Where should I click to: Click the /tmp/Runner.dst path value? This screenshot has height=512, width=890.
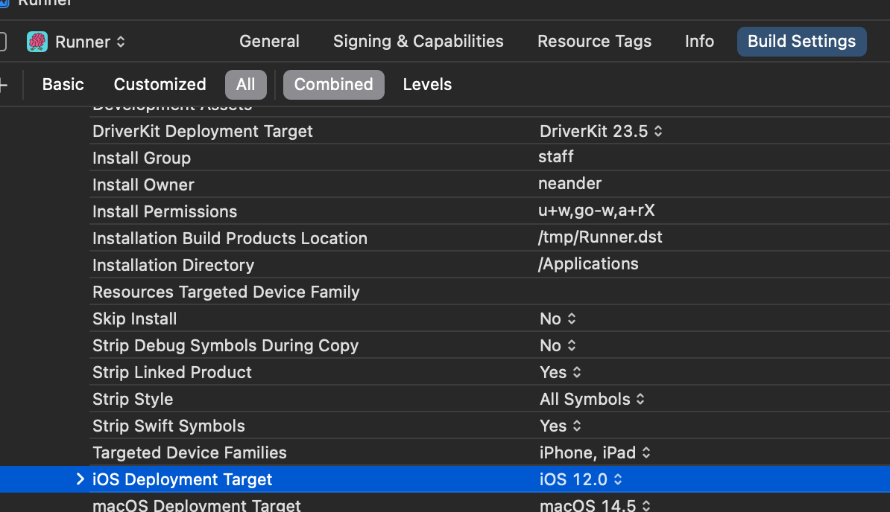click(600, 237)
